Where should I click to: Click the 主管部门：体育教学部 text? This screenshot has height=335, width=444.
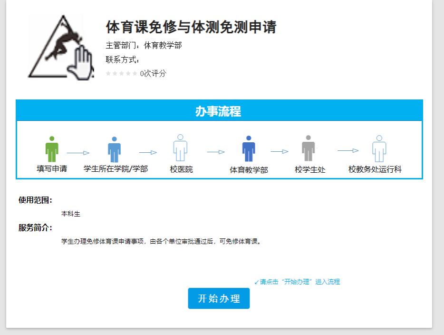[x=144, y=46]
